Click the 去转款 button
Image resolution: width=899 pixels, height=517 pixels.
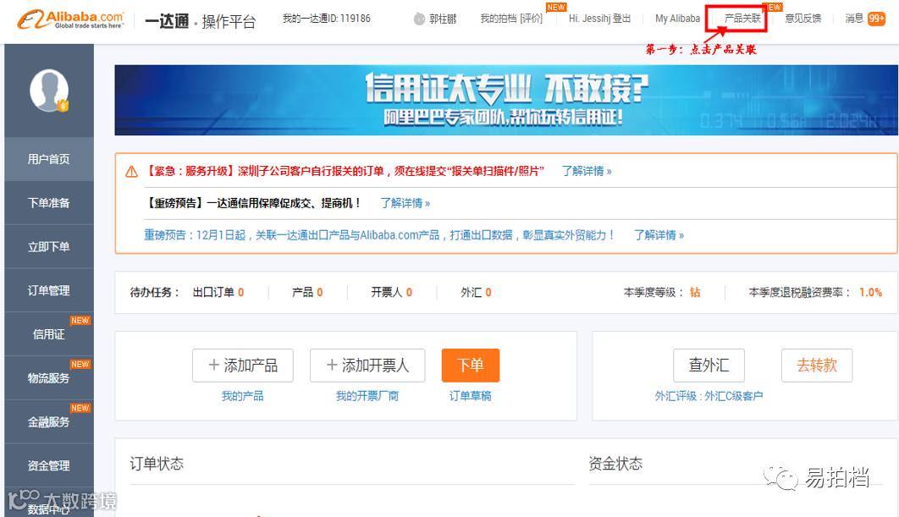[x=816, y=365]
